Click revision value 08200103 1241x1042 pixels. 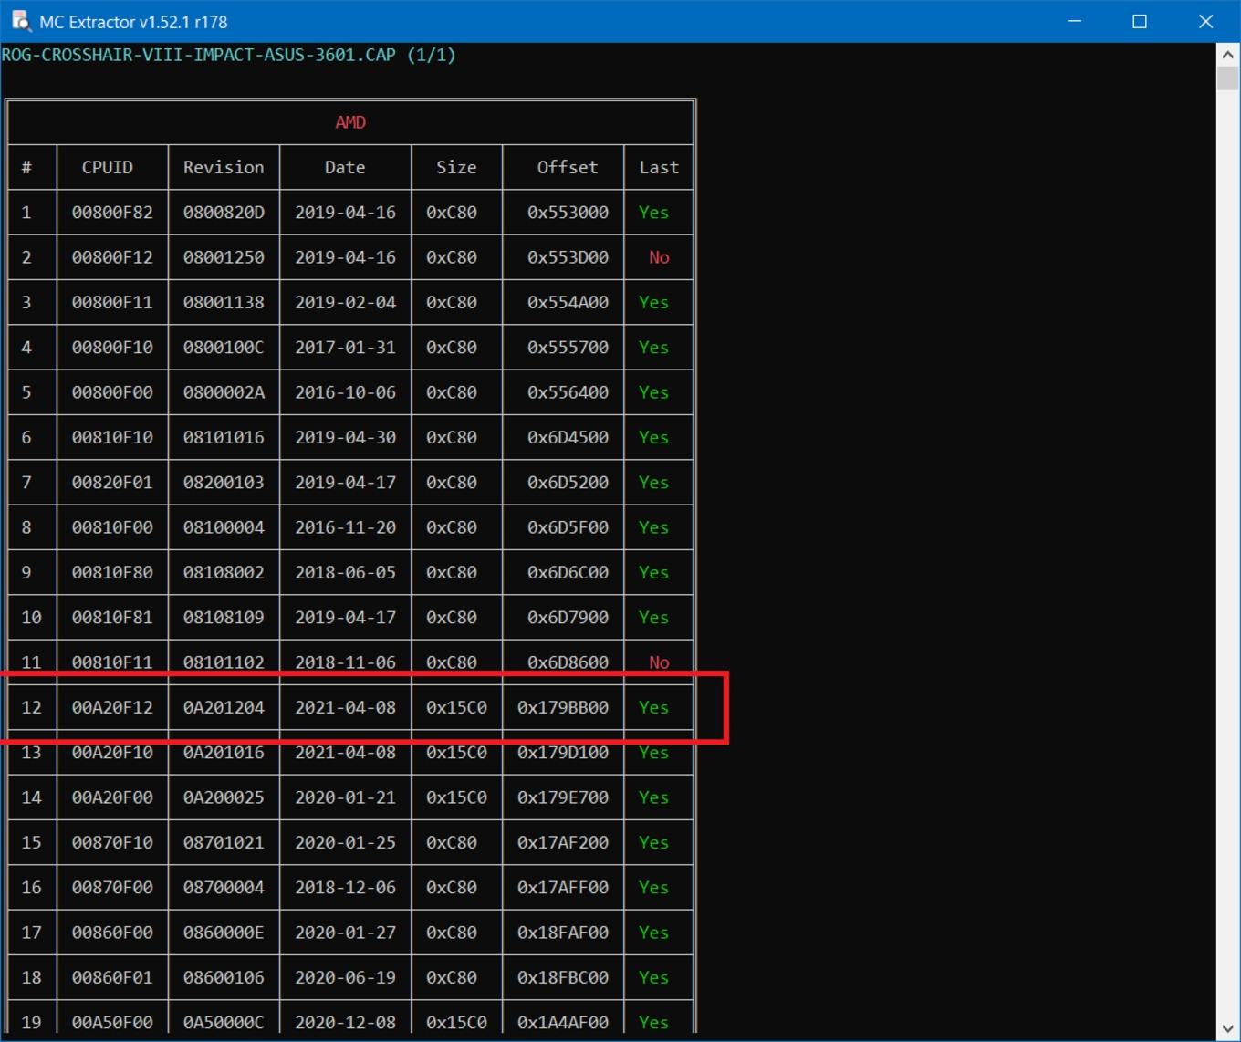pyautogui.click(x=224, y=483)
